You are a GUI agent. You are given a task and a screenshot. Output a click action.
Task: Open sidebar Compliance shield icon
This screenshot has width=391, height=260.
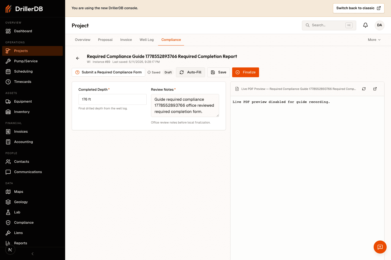(x=8, y=223)
